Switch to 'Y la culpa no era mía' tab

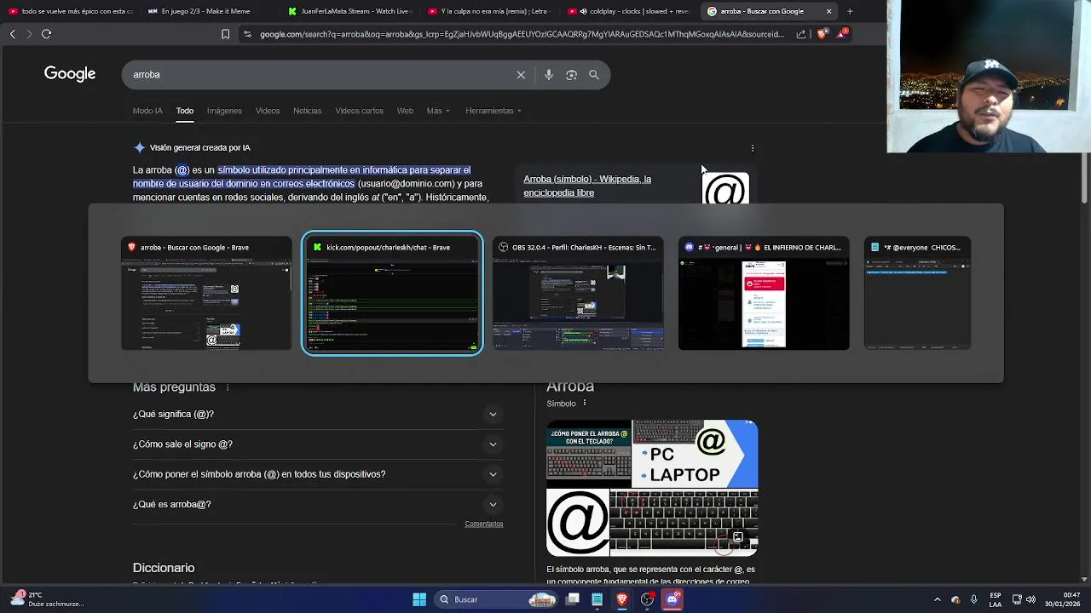click(489, 11)
